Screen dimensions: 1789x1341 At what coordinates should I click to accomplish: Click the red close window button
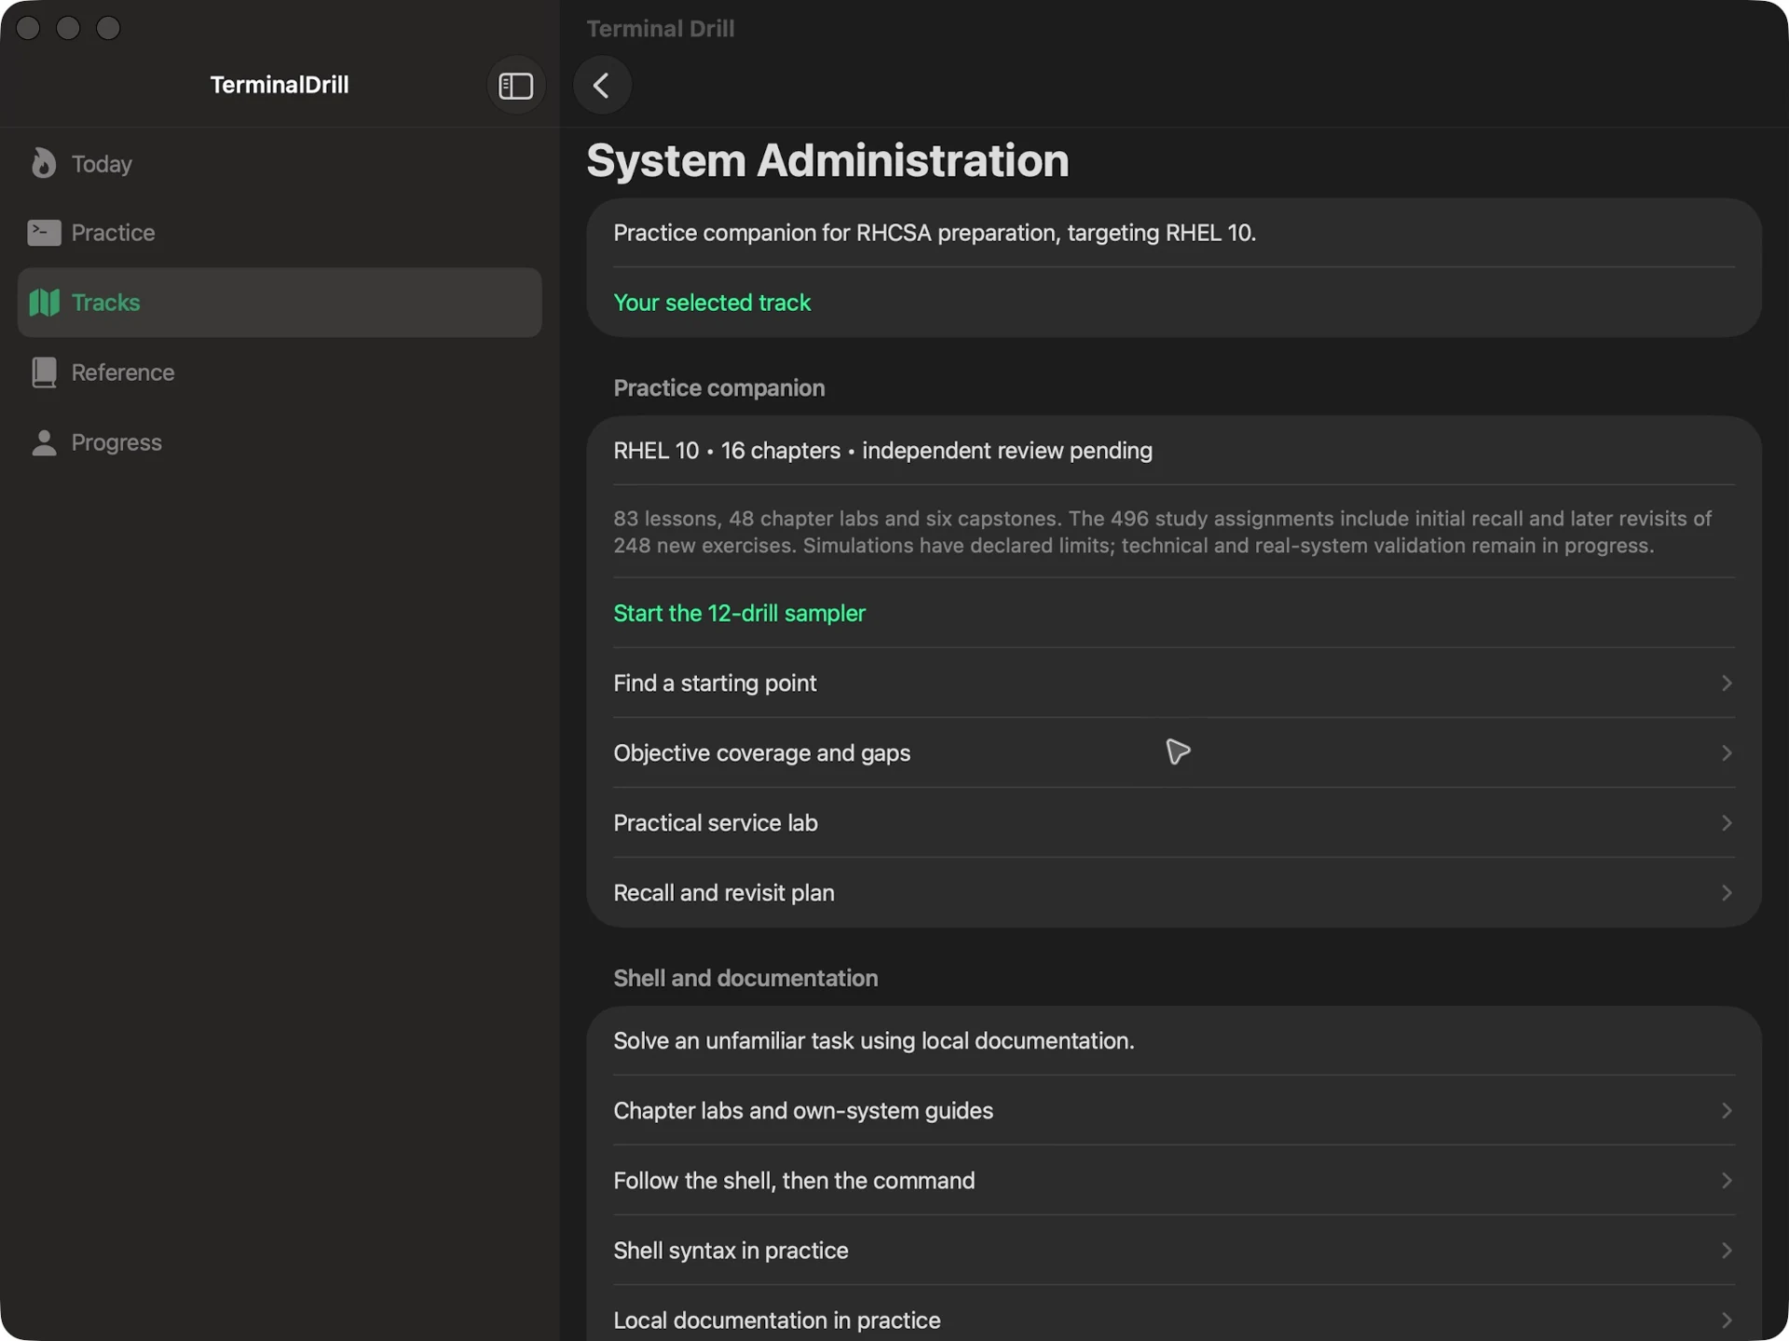28,28
